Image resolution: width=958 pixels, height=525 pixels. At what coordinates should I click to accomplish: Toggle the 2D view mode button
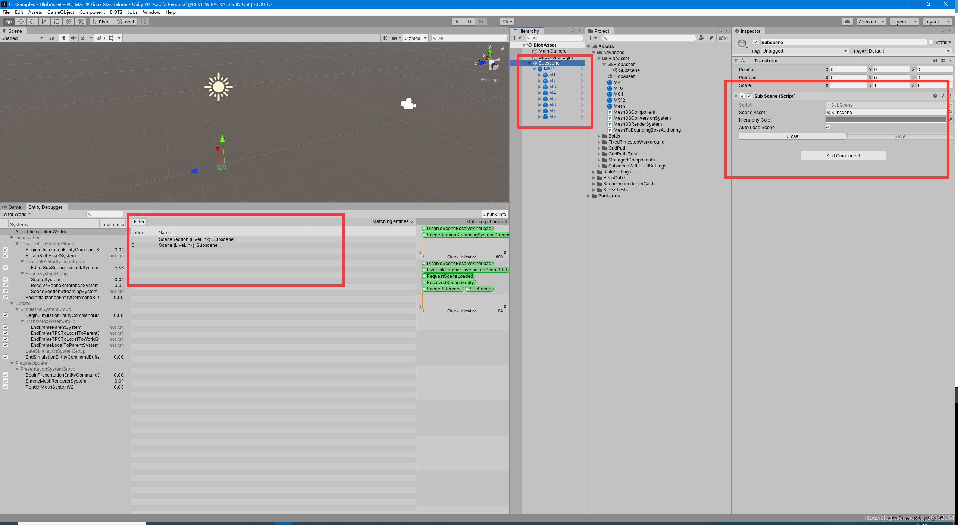tap(52, 38)
